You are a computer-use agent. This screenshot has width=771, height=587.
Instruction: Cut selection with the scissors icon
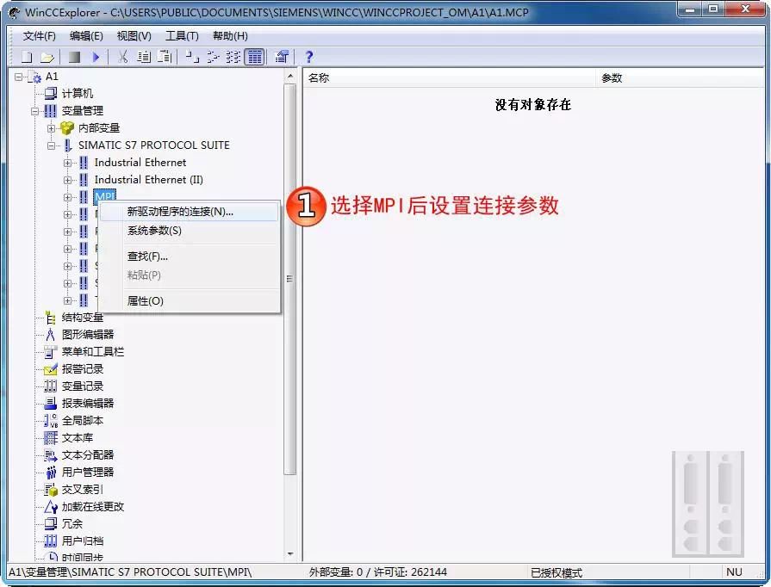pyautogui.click(x=123, y=57)
